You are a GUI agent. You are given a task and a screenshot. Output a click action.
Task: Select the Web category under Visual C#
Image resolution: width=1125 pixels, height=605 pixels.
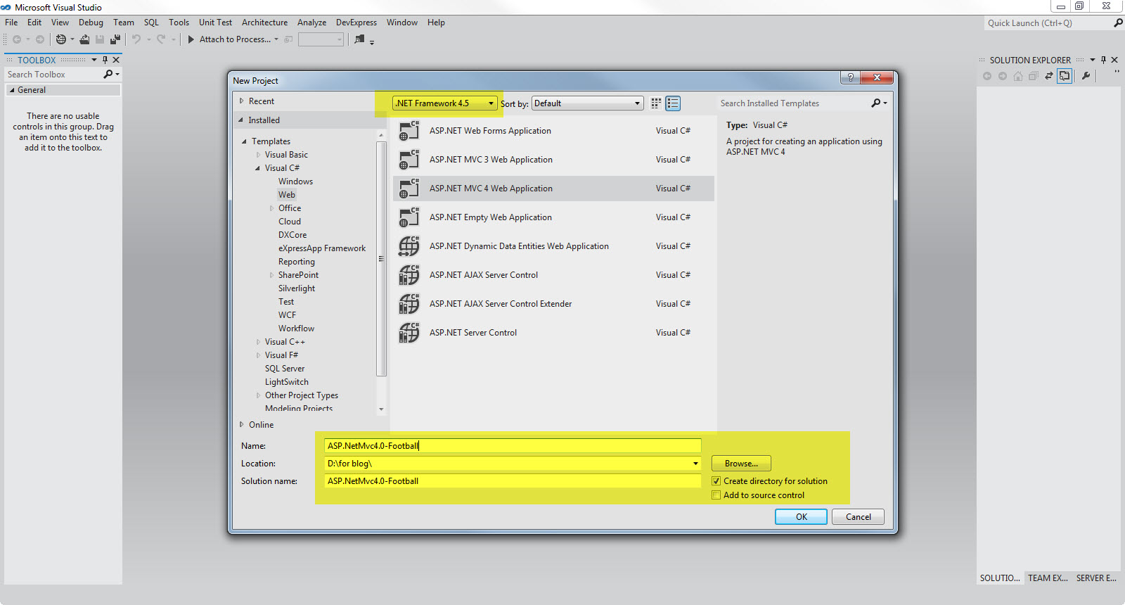point(287,195)
